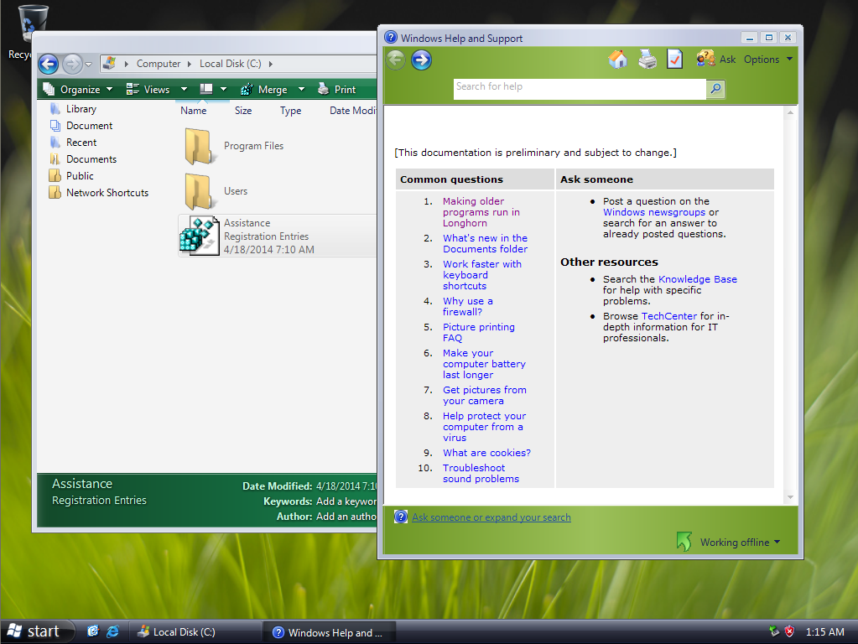Viewport: 858px width, 644px height.
Task: Click the Help content scrollbar down arrow
Action: tap(790, 496)
